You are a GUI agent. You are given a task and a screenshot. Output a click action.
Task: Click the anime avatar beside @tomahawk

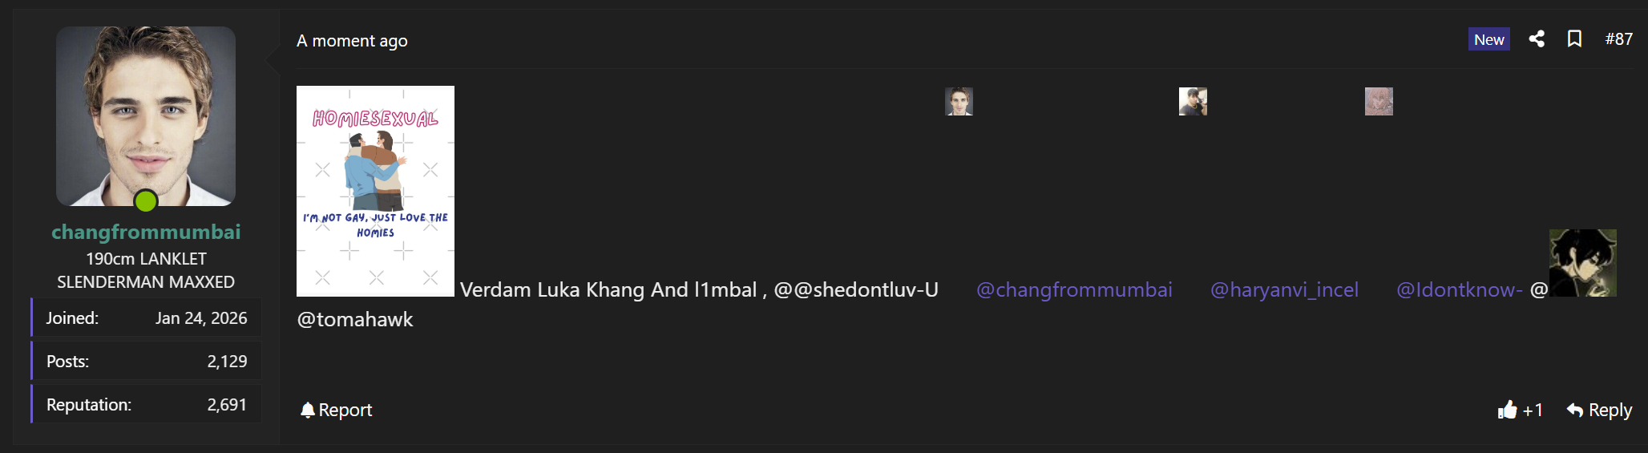pos(1582,263)
